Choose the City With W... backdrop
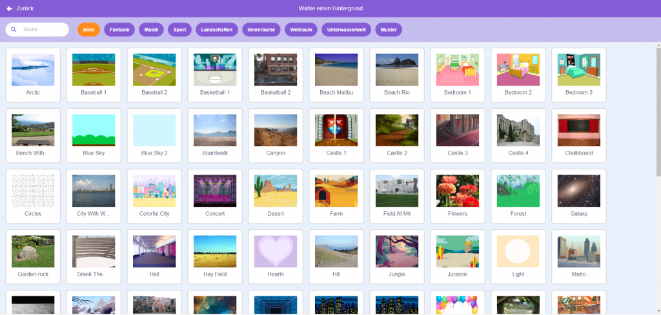Screen dimensions: 661x315 tap(94, 196)
